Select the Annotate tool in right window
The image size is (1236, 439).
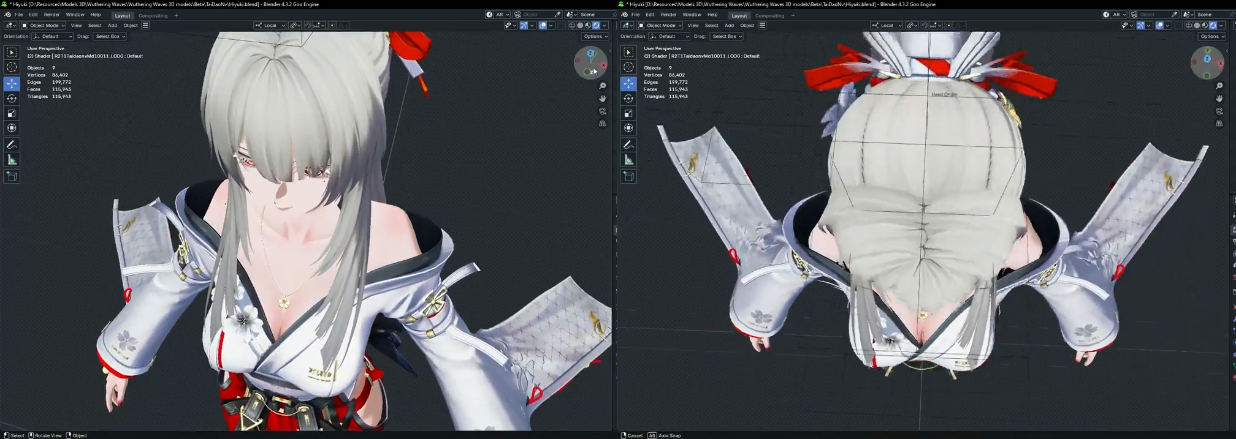tap(628, 145)
